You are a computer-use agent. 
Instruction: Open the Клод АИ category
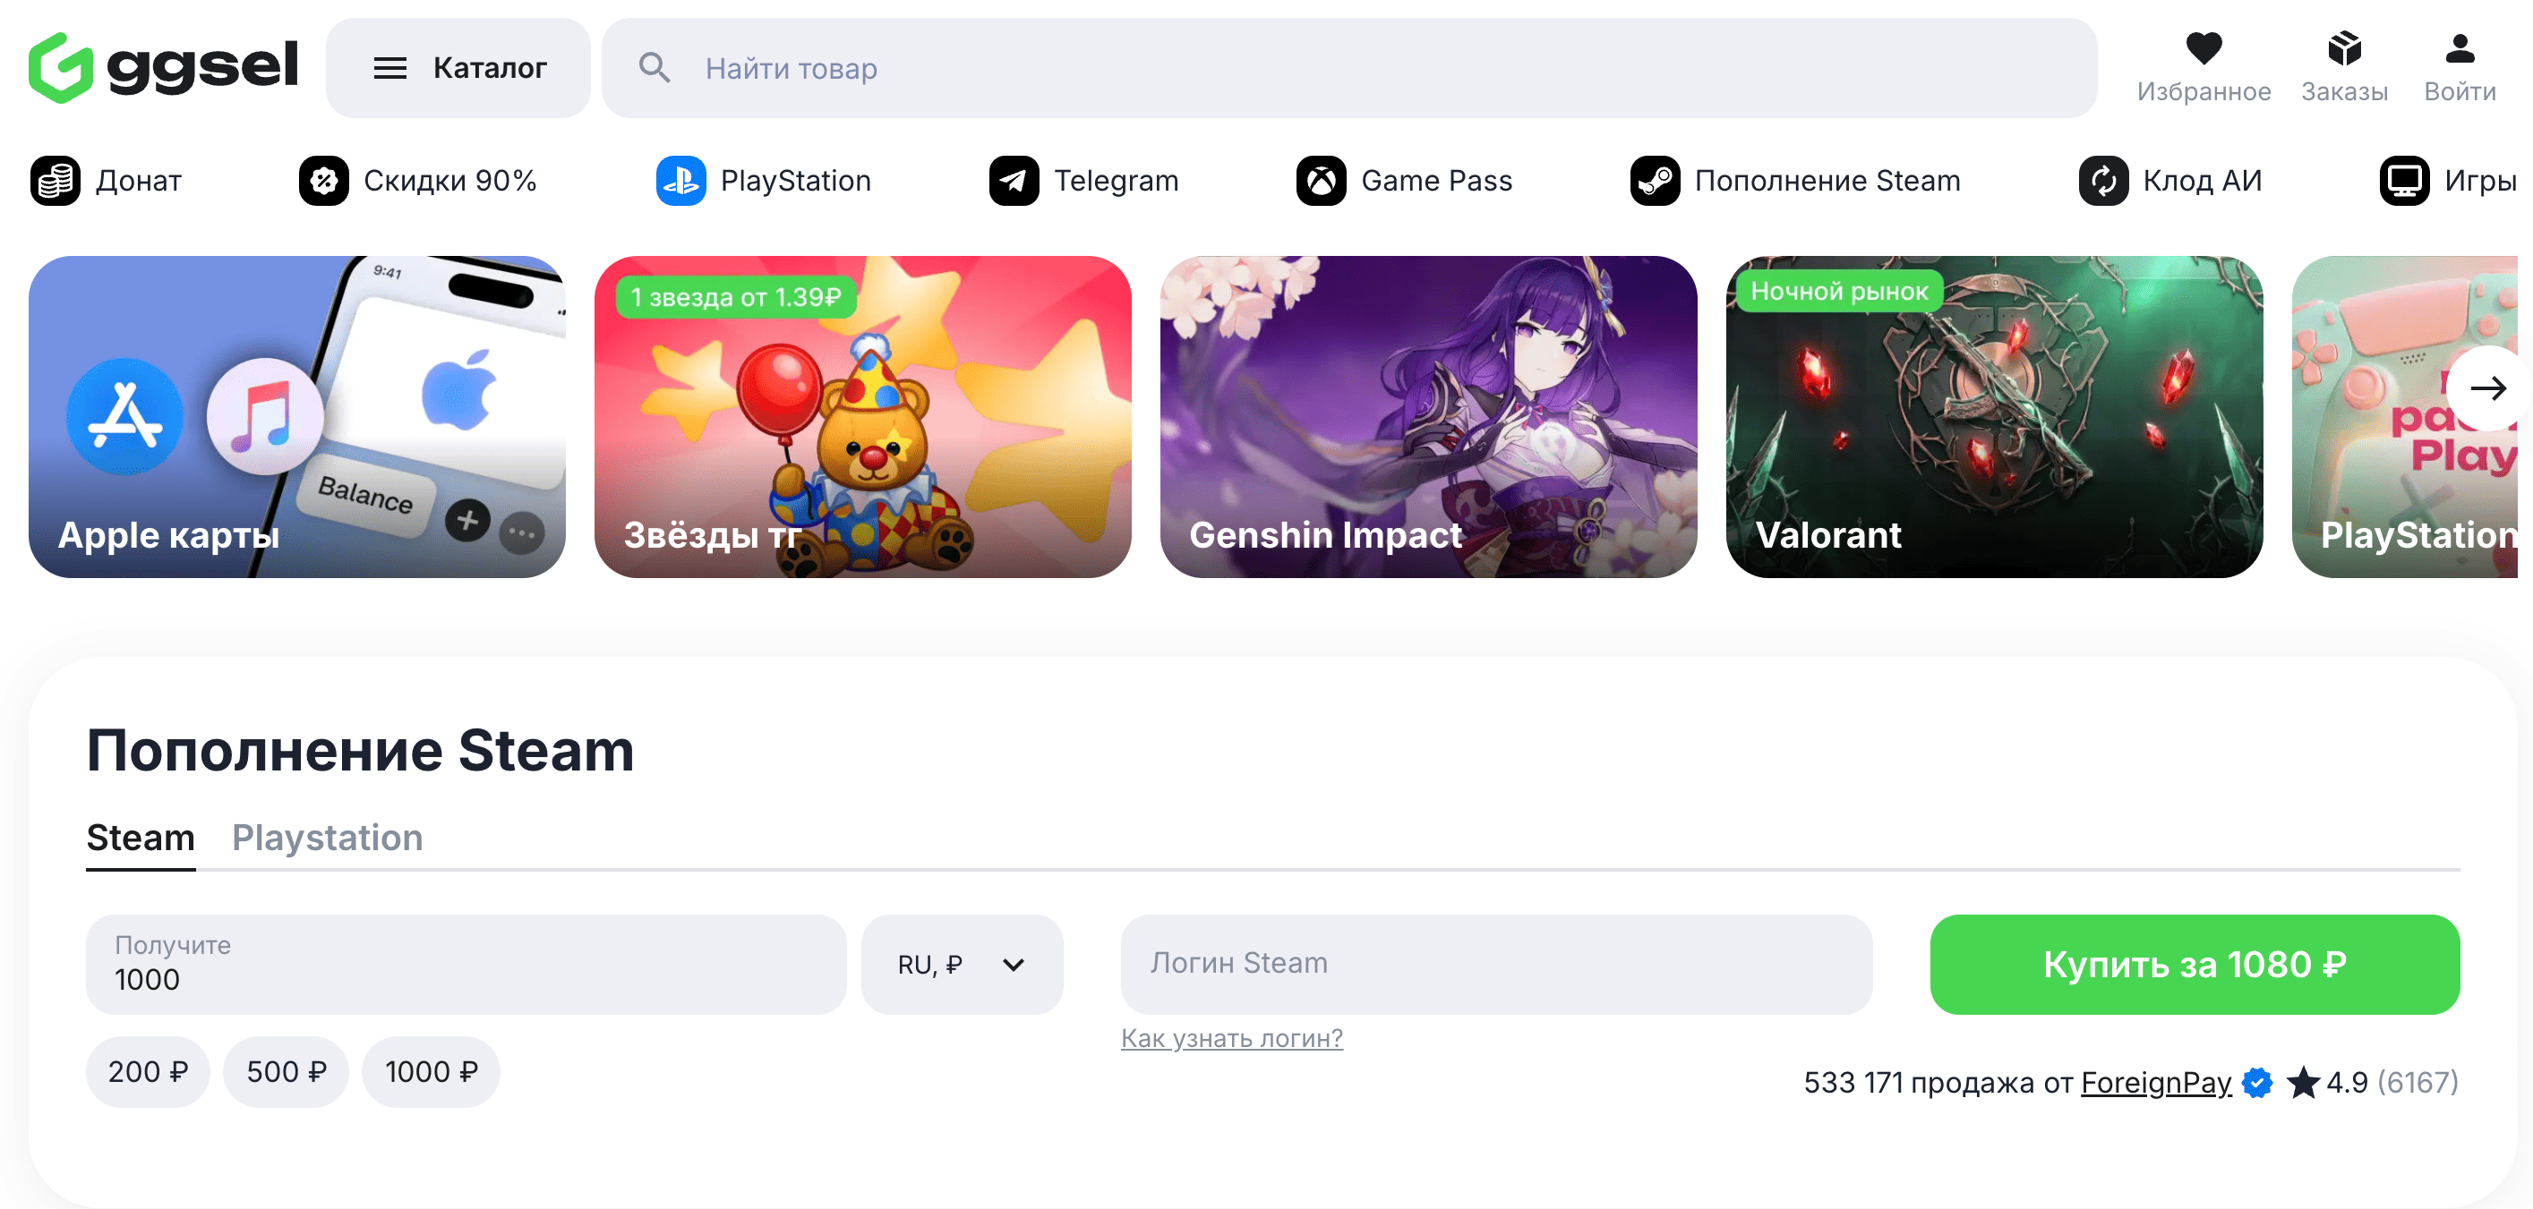[x=2169, y=181]
